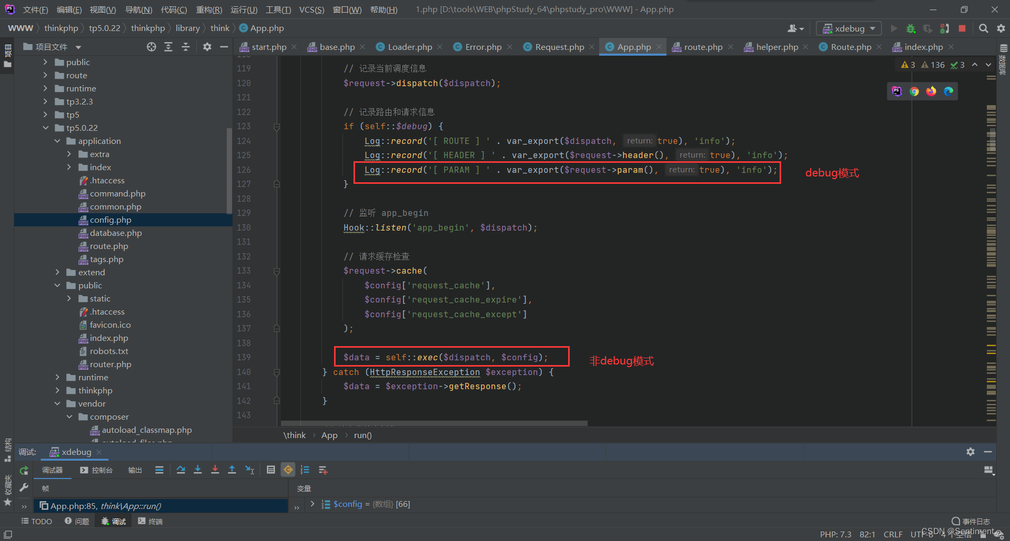The image size is (1010, 541).
Task: Open in PhpStorm built-in preview browser icon
Action: pyautogui.click(x=897, y=91)
